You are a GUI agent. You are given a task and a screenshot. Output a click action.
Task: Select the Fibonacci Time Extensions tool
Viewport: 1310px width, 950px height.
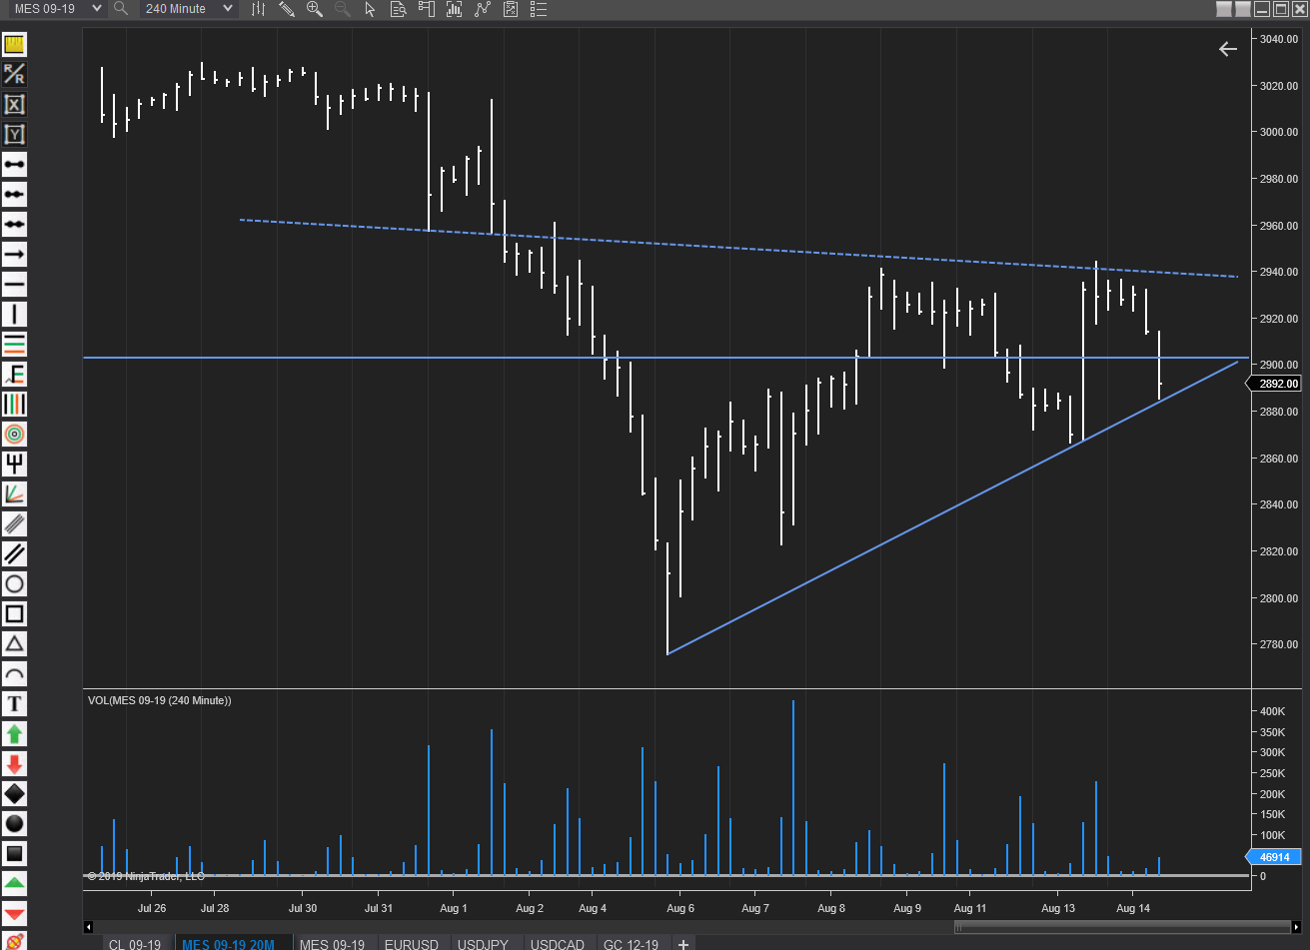[14, 404]
